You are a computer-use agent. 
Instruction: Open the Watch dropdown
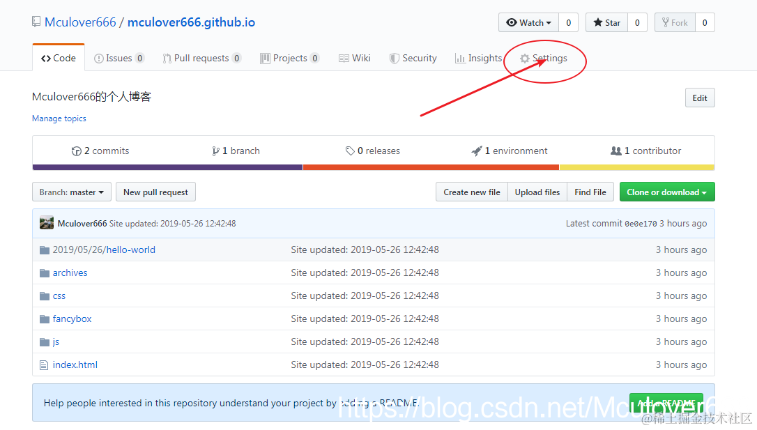[528, 23]
